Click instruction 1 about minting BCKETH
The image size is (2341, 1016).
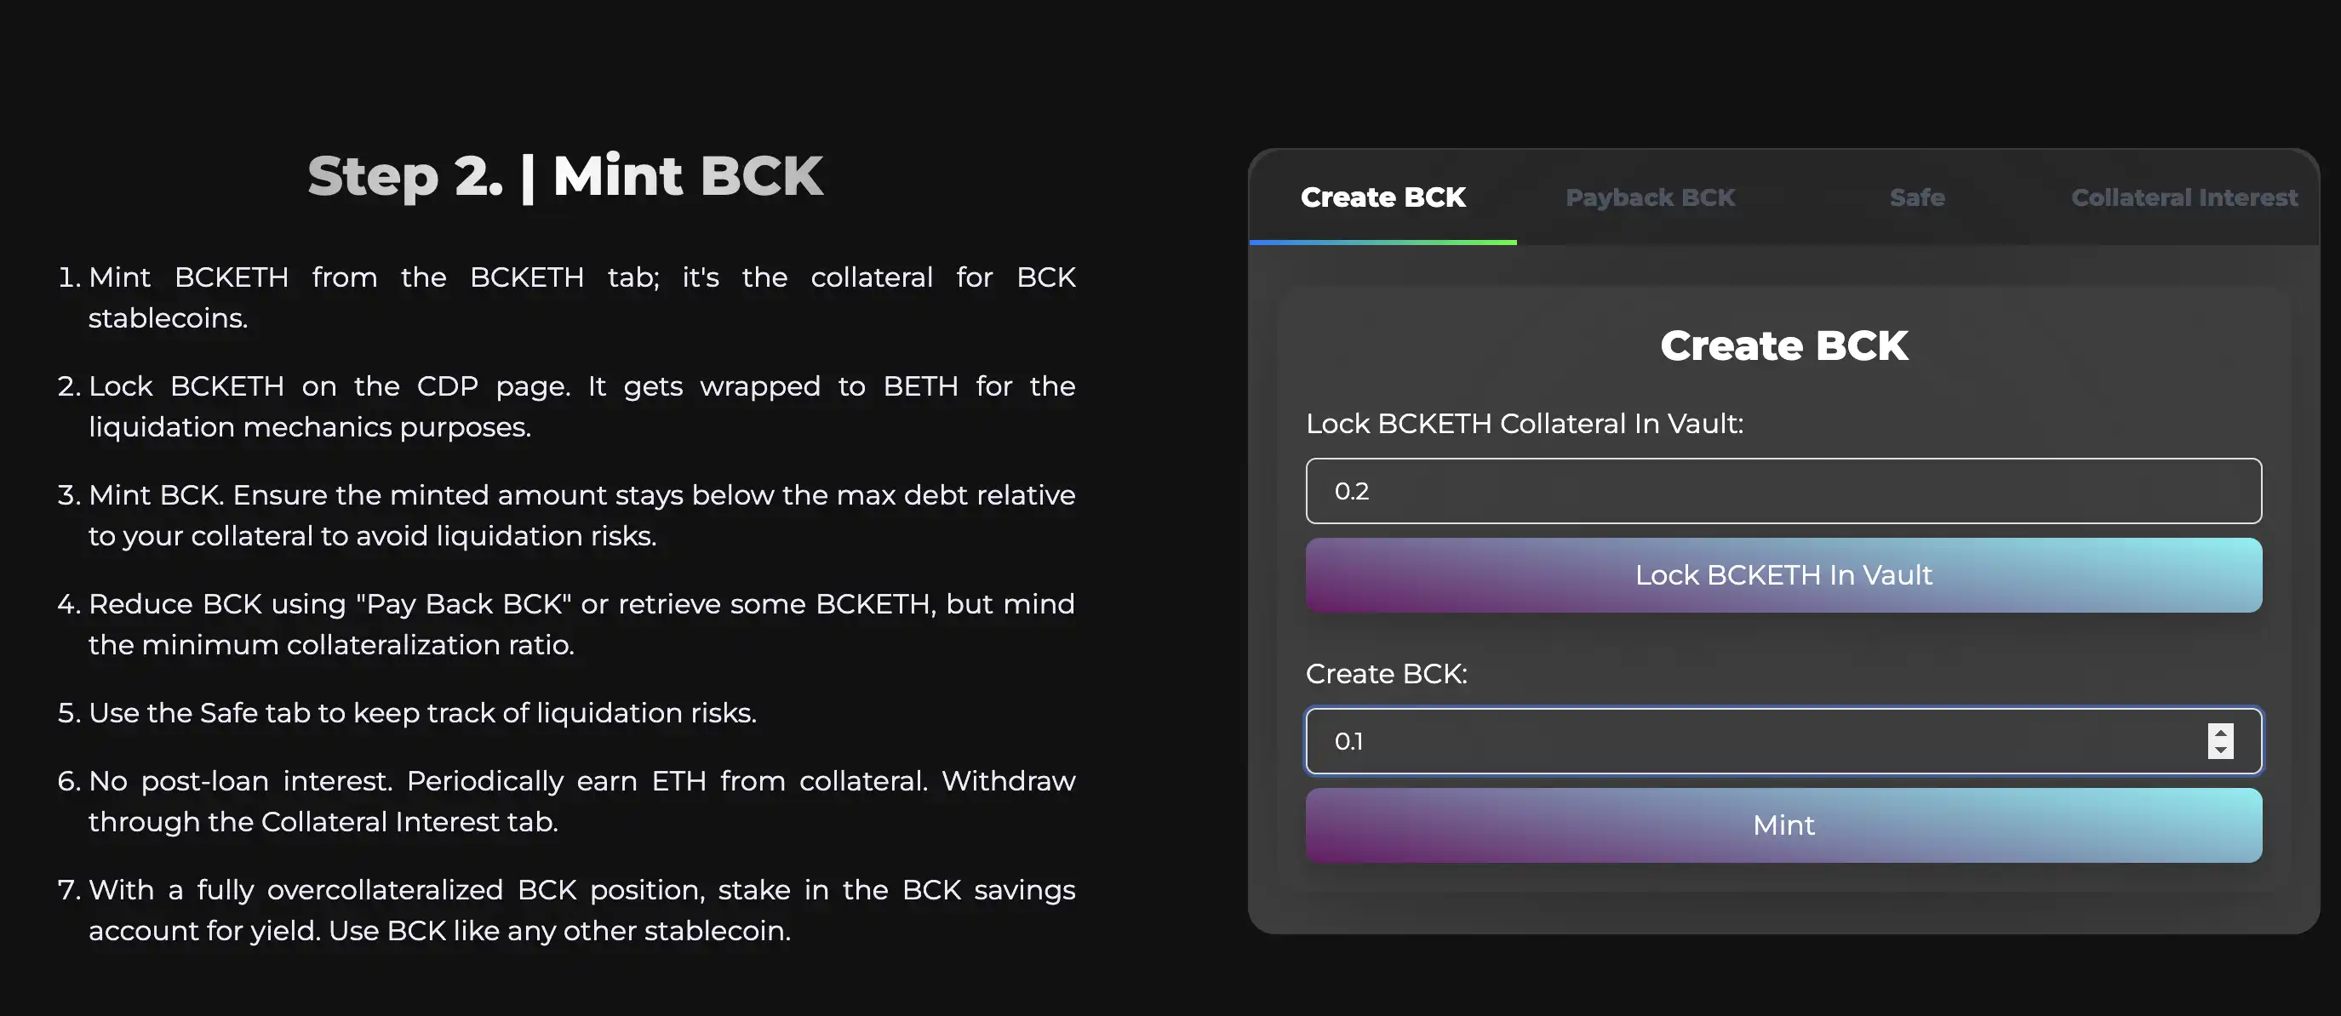(566, 297)
